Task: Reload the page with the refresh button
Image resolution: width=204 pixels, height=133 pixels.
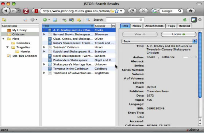Action: 132,11
